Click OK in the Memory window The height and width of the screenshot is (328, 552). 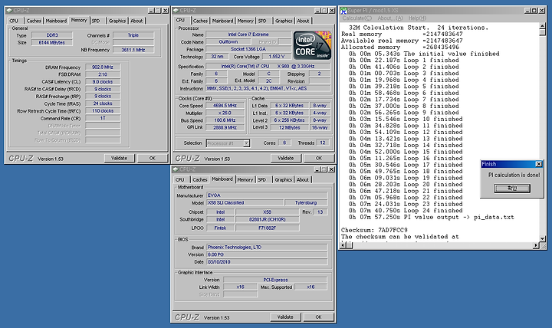(x=152, y=159)
